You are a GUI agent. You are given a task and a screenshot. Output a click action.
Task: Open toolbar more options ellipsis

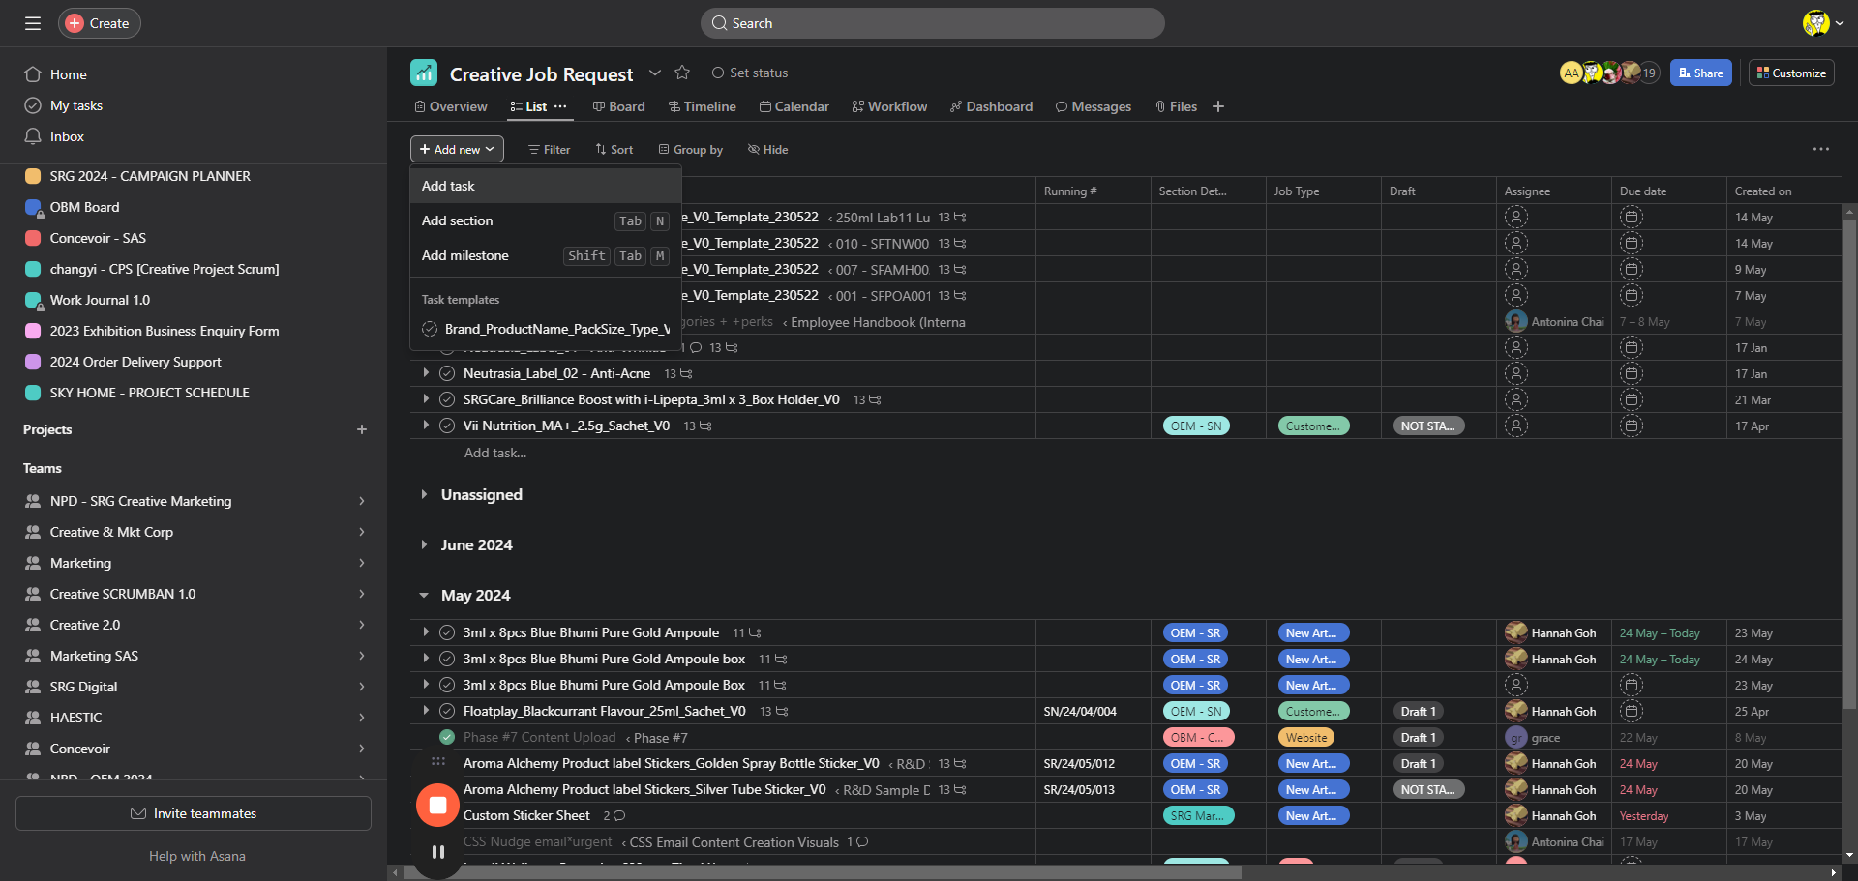click(x=1821, y=149)
